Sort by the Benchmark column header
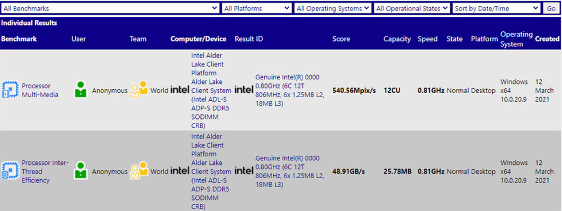 tap(19, 39)
